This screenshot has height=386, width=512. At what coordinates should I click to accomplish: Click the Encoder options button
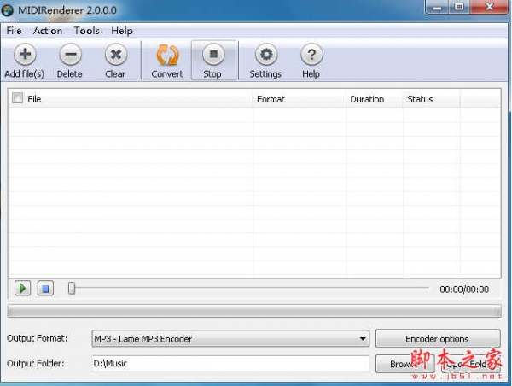pos(438,339)
